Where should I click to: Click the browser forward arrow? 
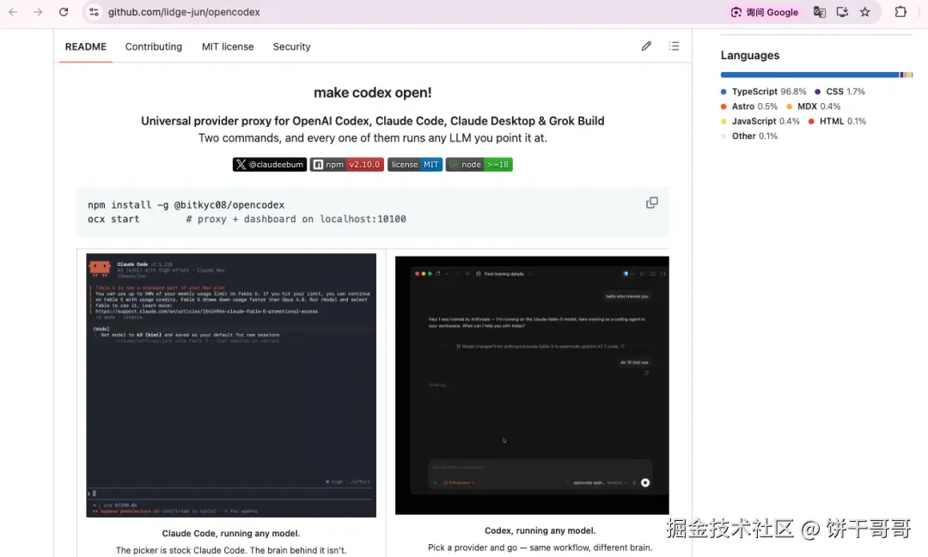[x=38, y=12]
